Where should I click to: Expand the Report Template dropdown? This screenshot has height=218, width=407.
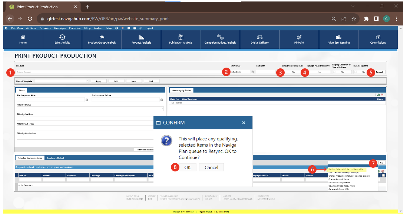click(x=87, y=81)
